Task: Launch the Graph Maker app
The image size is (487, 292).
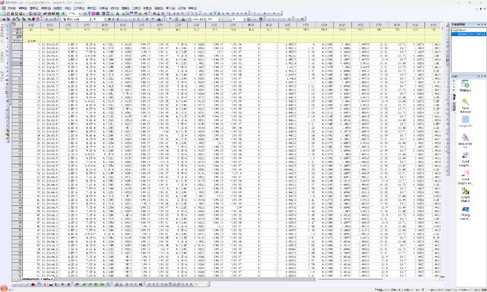Action: [465, 195]
